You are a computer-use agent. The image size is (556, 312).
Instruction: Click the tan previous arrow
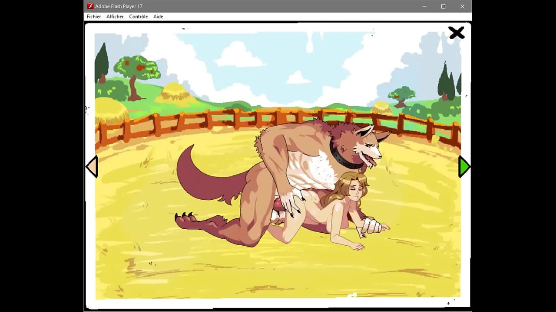point(92,167)
